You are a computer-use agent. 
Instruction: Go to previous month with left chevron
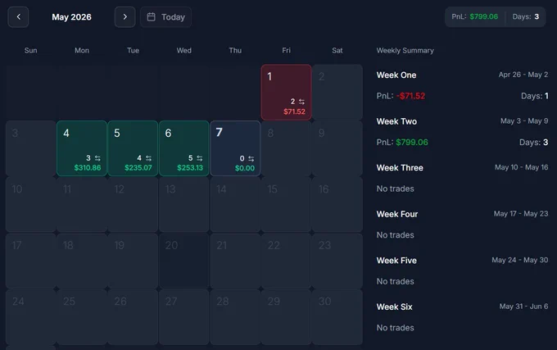pos(18,16)
